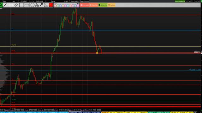Select the blue horizontal level line
202x113 pixels.
click(x=100, y=30)
